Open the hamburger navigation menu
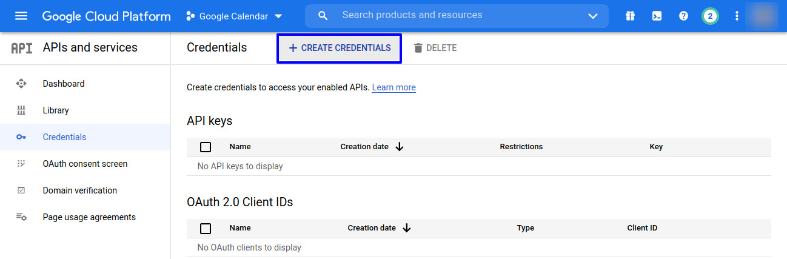 21,16
